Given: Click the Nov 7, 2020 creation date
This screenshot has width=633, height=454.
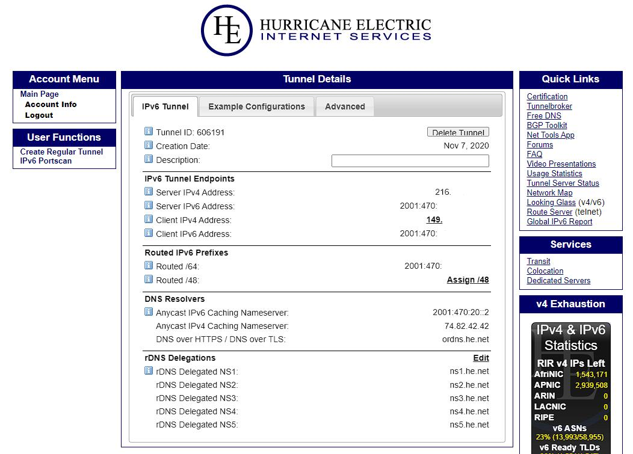Looking at the screenshot, I should pos(466,146).
